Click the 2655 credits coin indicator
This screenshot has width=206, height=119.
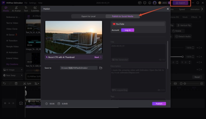coord(163,3)
